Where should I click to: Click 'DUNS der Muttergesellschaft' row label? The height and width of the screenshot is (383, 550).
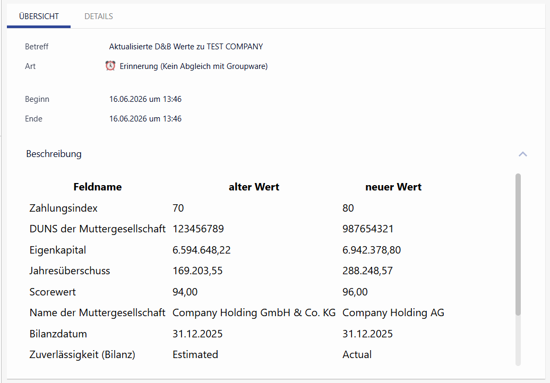pos(98,229)
